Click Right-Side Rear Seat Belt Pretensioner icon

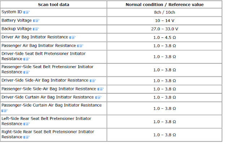26,137
